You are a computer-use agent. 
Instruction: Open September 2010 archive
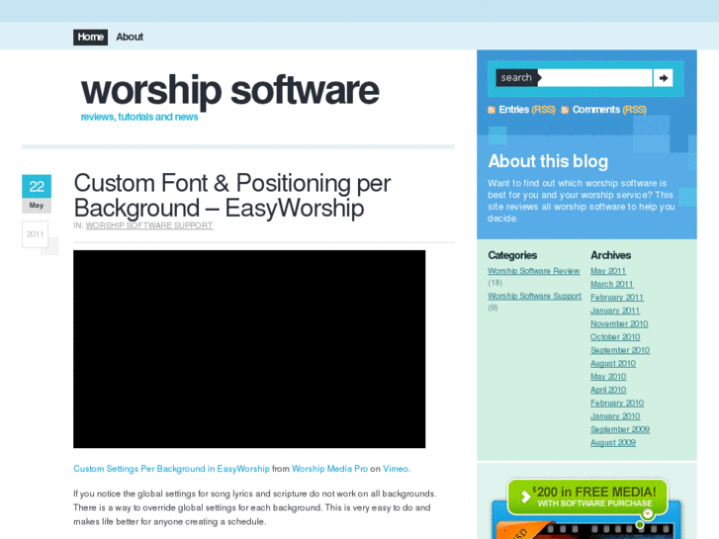tap(620, 350)
